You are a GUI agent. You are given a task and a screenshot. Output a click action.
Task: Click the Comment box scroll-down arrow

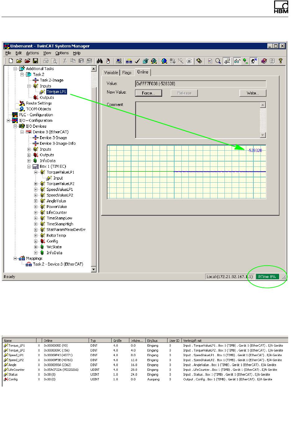263,135
